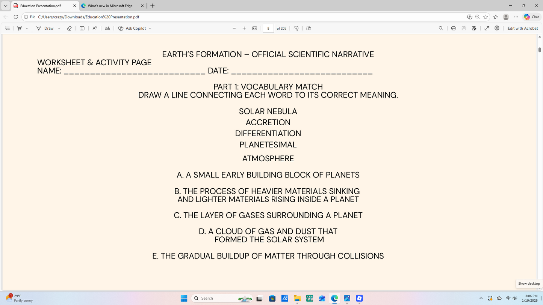The image size is (543, 305).
Task: Open Outlook from the taskbar
Action: tap(322, 298)
